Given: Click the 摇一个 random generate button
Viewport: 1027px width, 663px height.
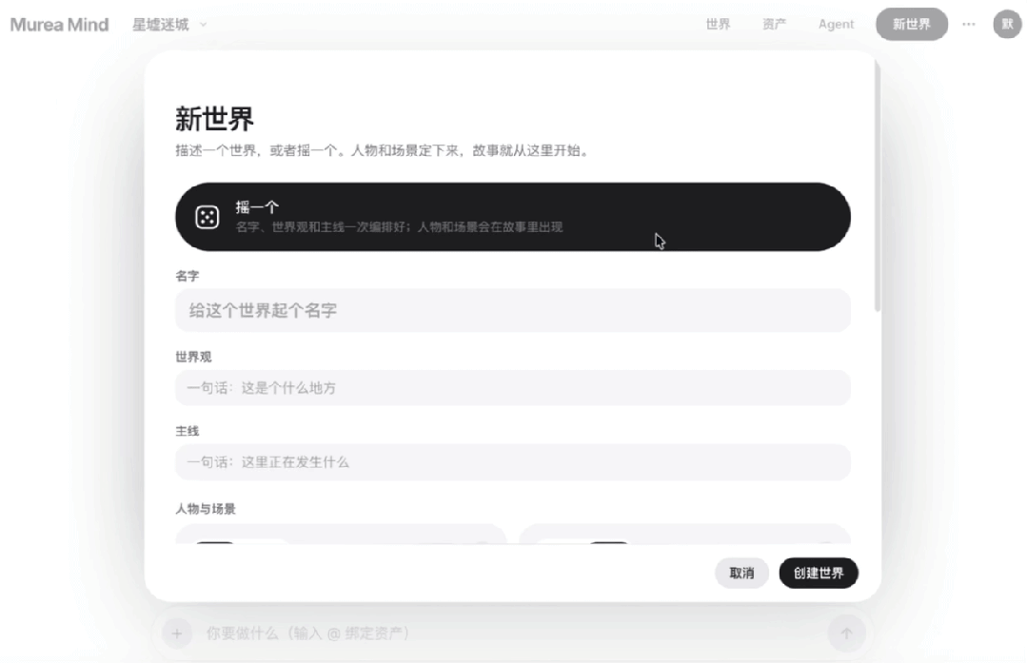Looking at the screenshot, I should click(x=513, y=217).
